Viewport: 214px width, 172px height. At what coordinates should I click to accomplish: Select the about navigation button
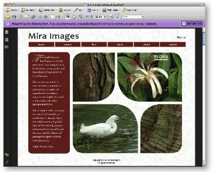pos(147,44)
